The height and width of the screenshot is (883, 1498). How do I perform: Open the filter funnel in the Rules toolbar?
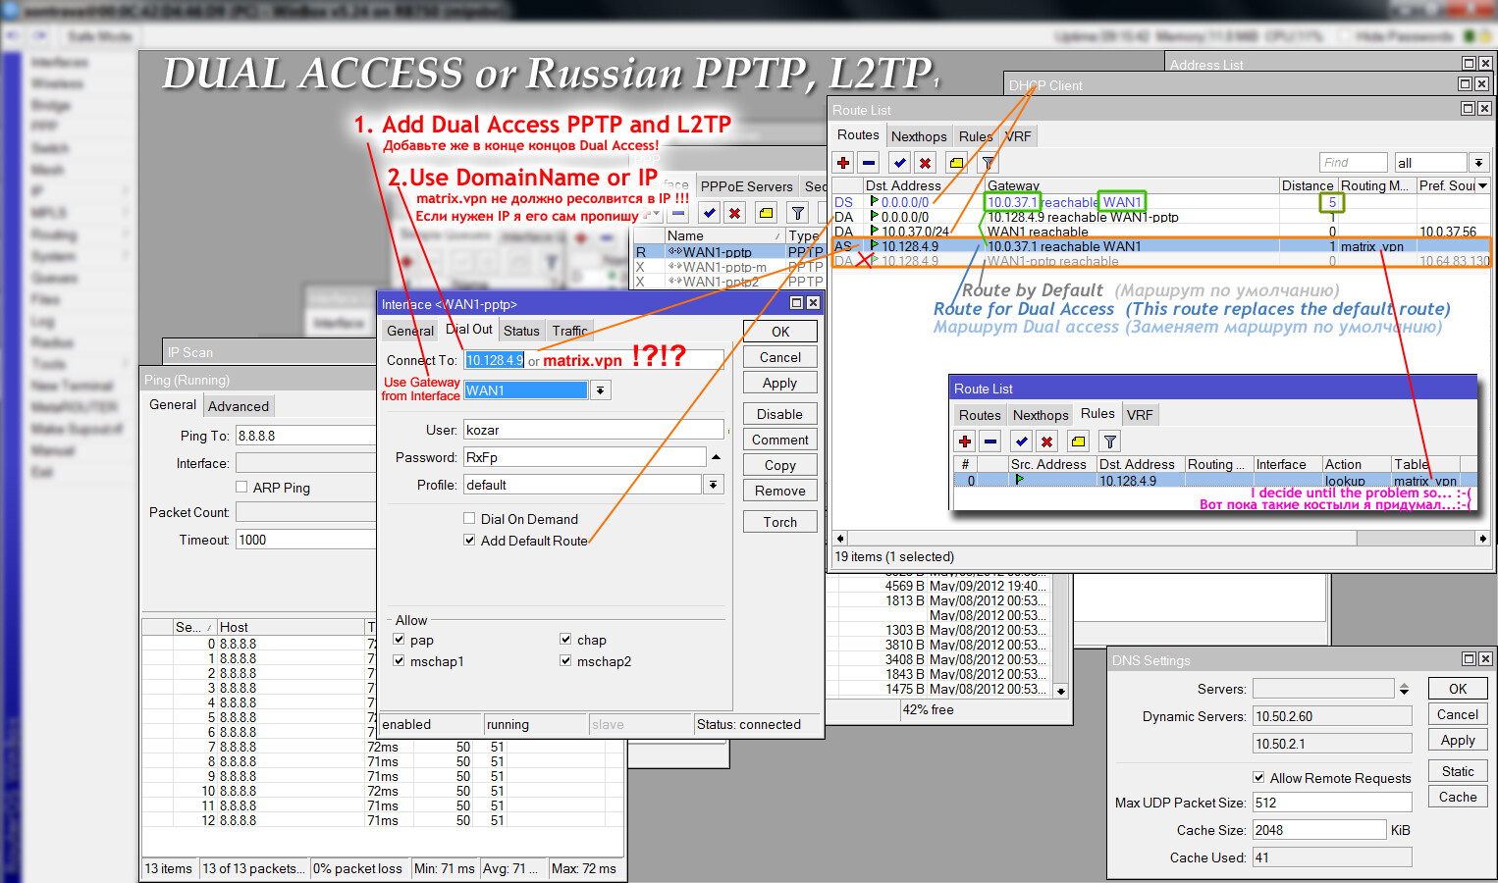click(1108, 441)
